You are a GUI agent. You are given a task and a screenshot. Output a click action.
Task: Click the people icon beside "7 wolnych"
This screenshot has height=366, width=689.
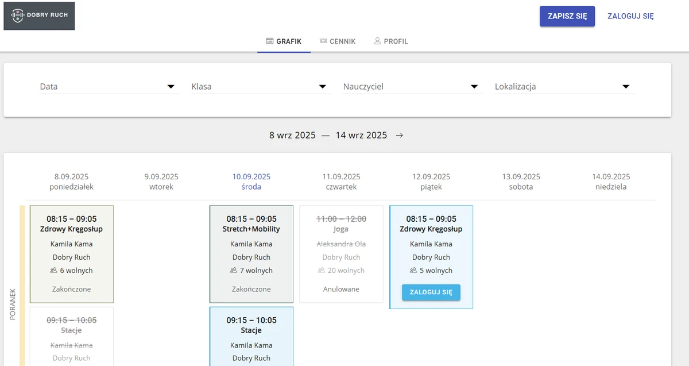[234, 271]
